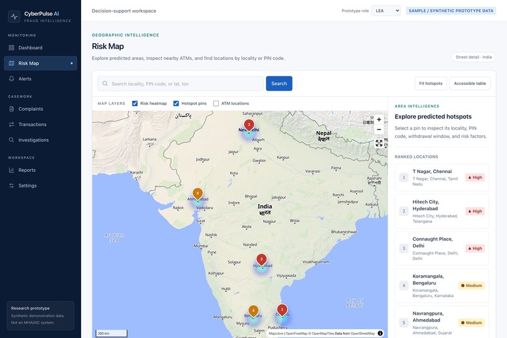Screen dimensions: 507x338
Task: Click the blue Search button
Action: pos(279,84)
